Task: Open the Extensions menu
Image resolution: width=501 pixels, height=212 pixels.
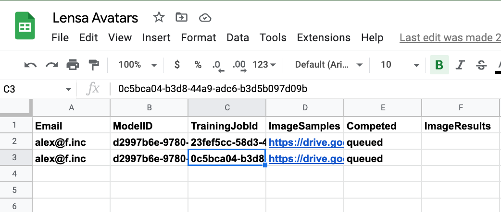Action: (324, 38)
